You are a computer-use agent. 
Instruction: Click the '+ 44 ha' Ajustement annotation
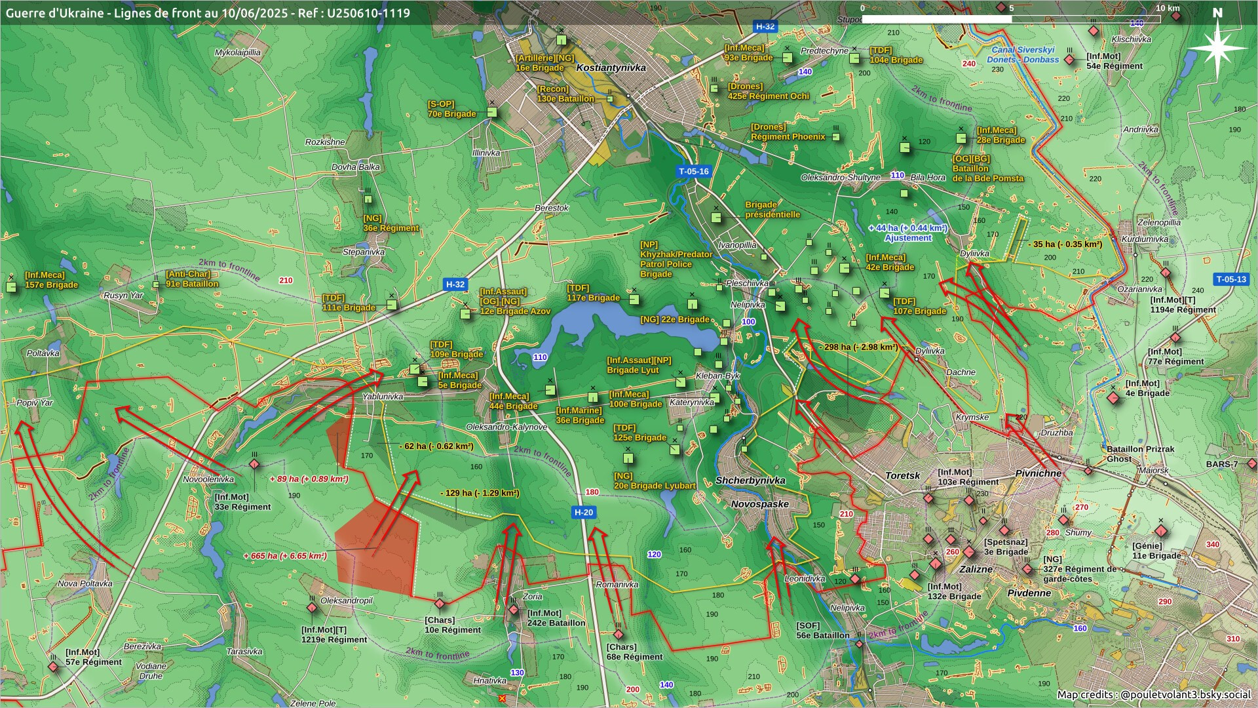pos(907,233)
